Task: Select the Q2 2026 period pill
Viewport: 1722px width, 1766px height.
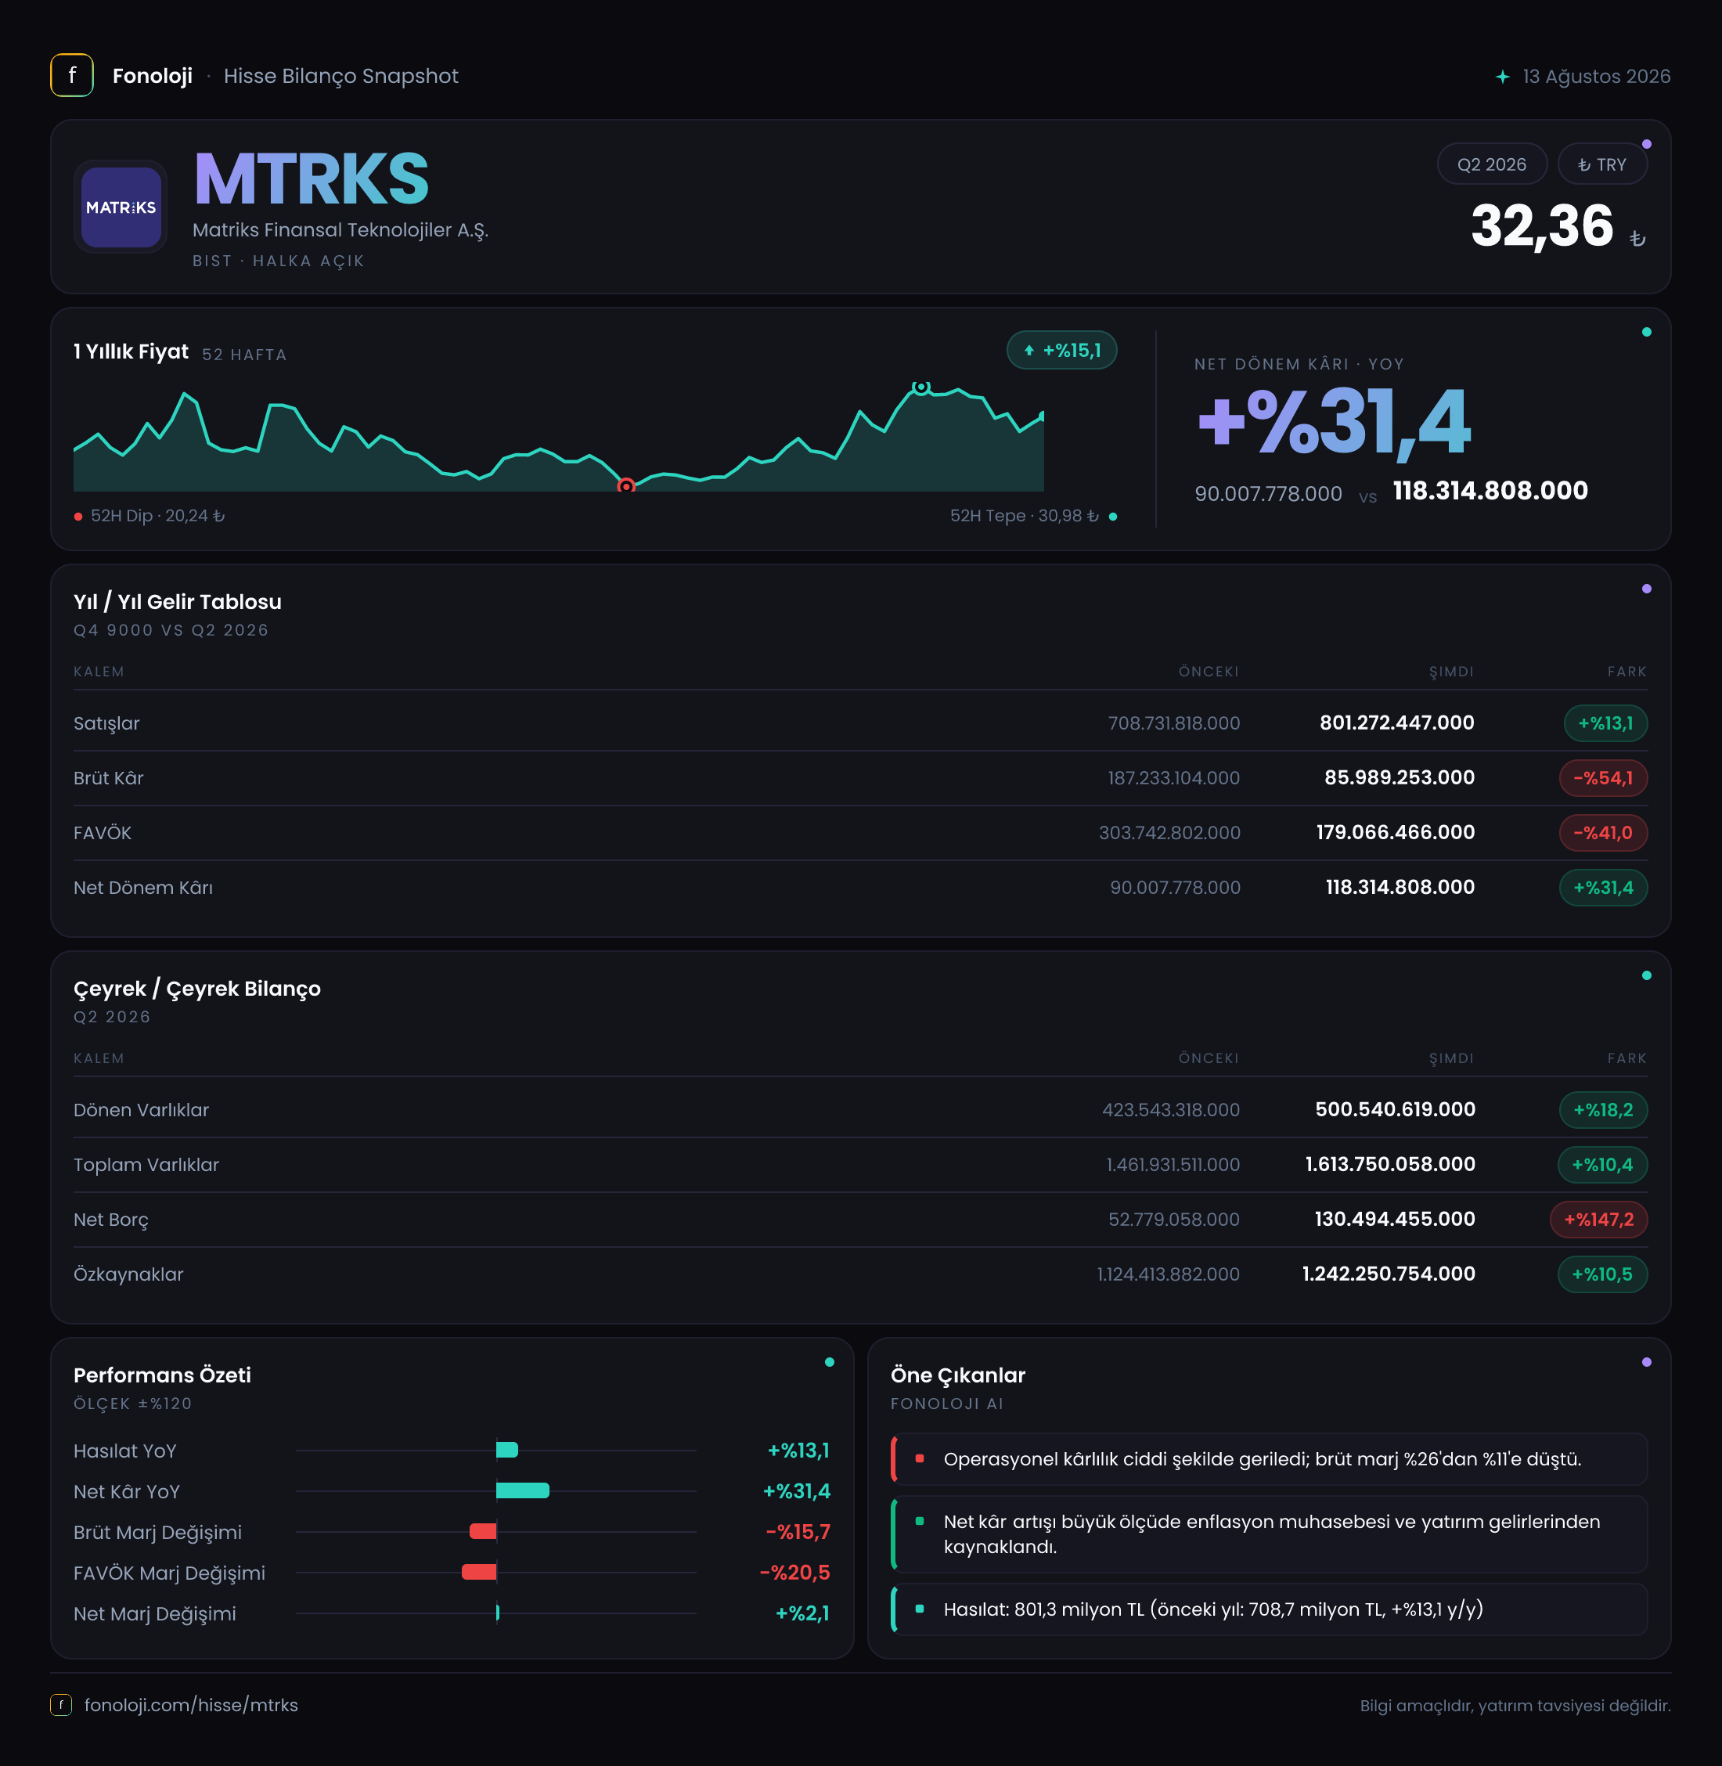Action: [1491, 164]
